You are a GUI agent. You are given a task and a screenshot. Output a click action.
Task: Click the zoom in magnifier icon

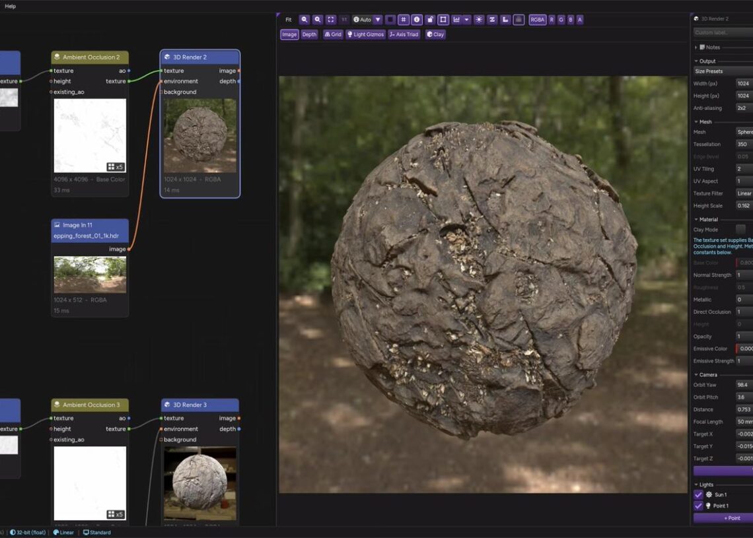[318, 20]
